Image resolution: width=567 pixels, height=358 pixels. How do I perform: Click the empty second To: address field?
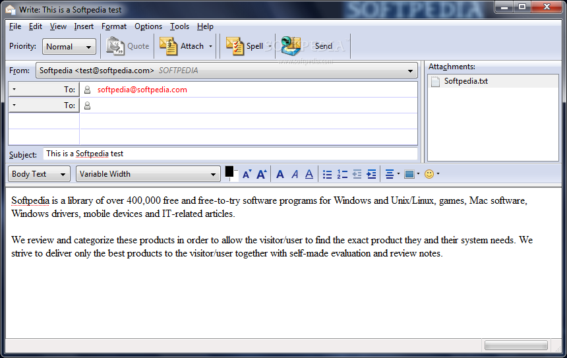253,105
